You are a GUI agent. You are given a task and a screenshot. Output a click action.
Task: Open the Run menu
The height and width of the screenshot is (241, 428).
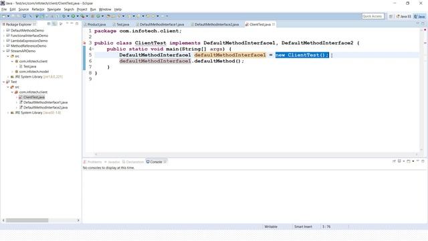coord(93,9)
